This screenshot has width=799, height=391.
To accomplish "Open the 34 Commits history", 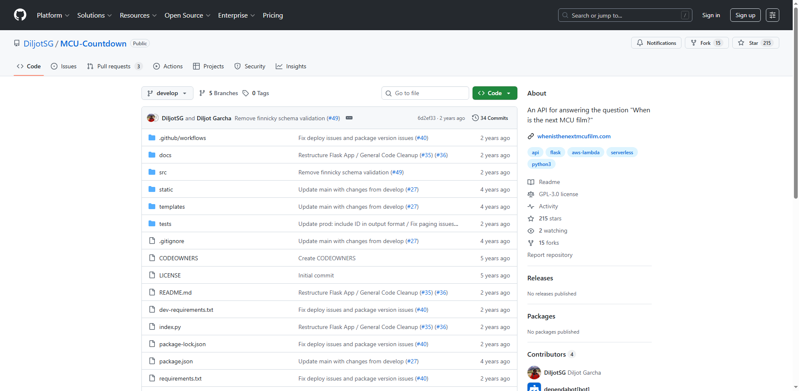I will [x=490, y=118].
